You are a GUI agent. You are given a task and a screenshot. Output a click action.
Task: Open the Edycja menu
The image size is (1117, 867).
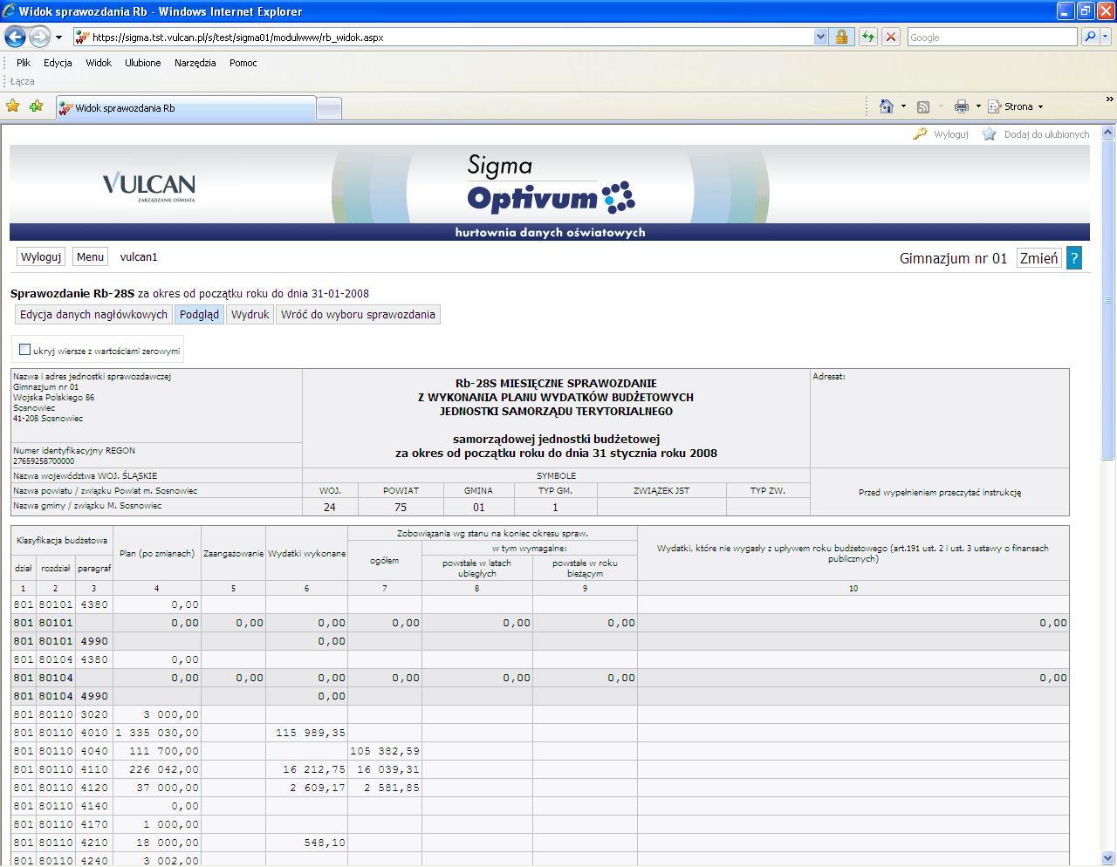coord(58,63)
